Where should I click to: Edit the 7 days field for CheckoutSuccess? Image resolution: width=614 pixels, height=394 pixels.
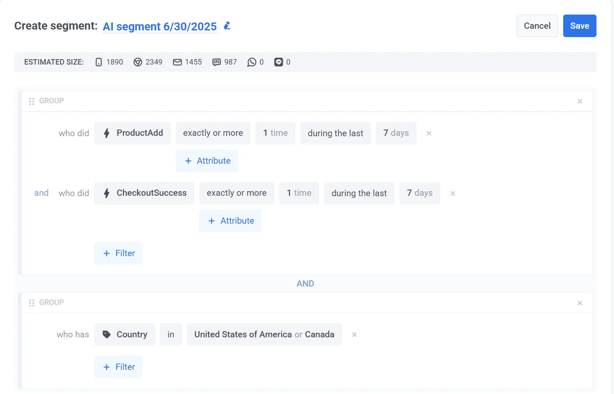click(x=419, y=193)
